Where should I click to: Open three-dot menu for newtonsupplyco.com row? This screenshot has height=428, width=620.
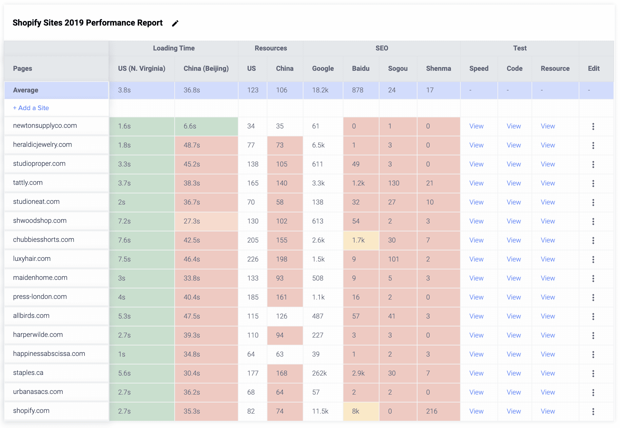(593, 126)
